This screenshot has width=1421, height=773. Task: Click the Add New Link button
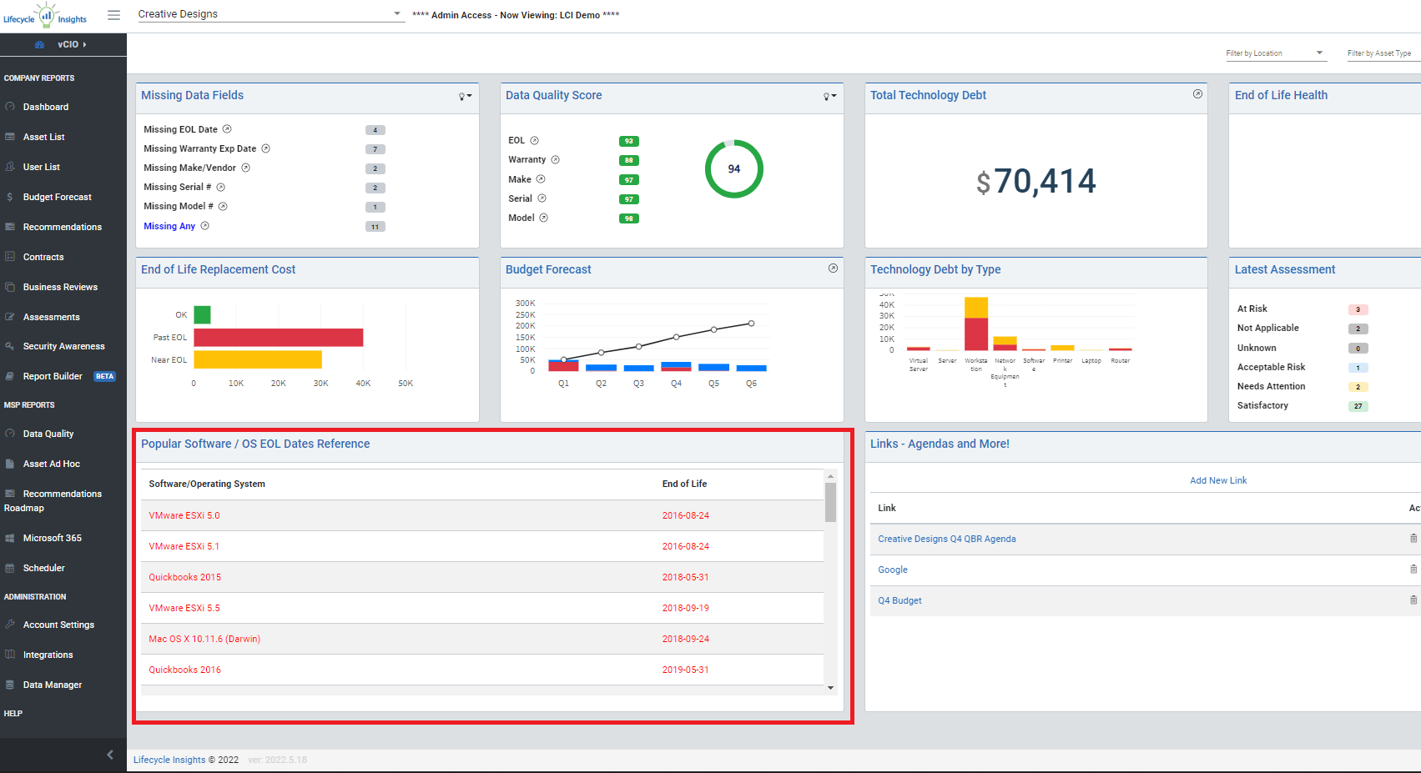(x=1218, y=480)
